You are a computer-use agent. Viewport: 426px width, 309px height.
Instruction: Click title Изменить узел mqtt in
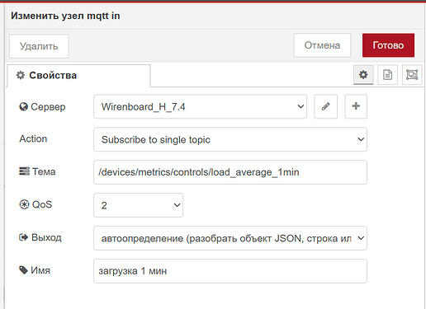click(65, 16)
